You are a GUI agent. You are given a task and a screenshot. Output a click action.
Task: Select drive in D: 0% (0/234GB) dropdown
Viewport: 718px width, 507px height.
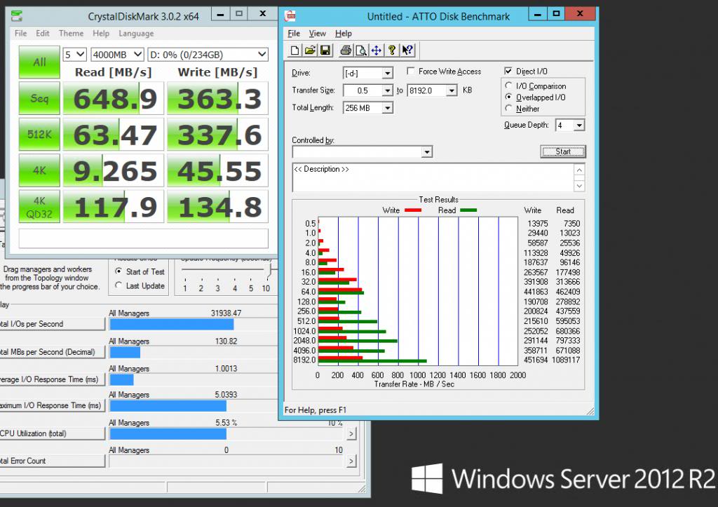pyautogui.click(x=208, y=55)
